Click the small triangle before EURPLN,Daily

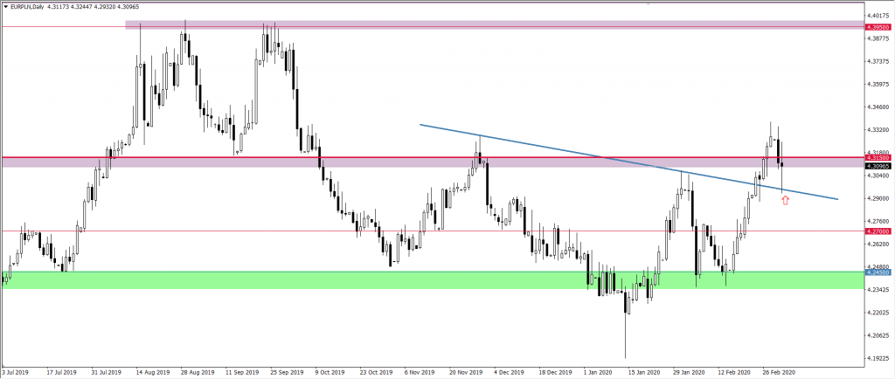coord(6,7)
